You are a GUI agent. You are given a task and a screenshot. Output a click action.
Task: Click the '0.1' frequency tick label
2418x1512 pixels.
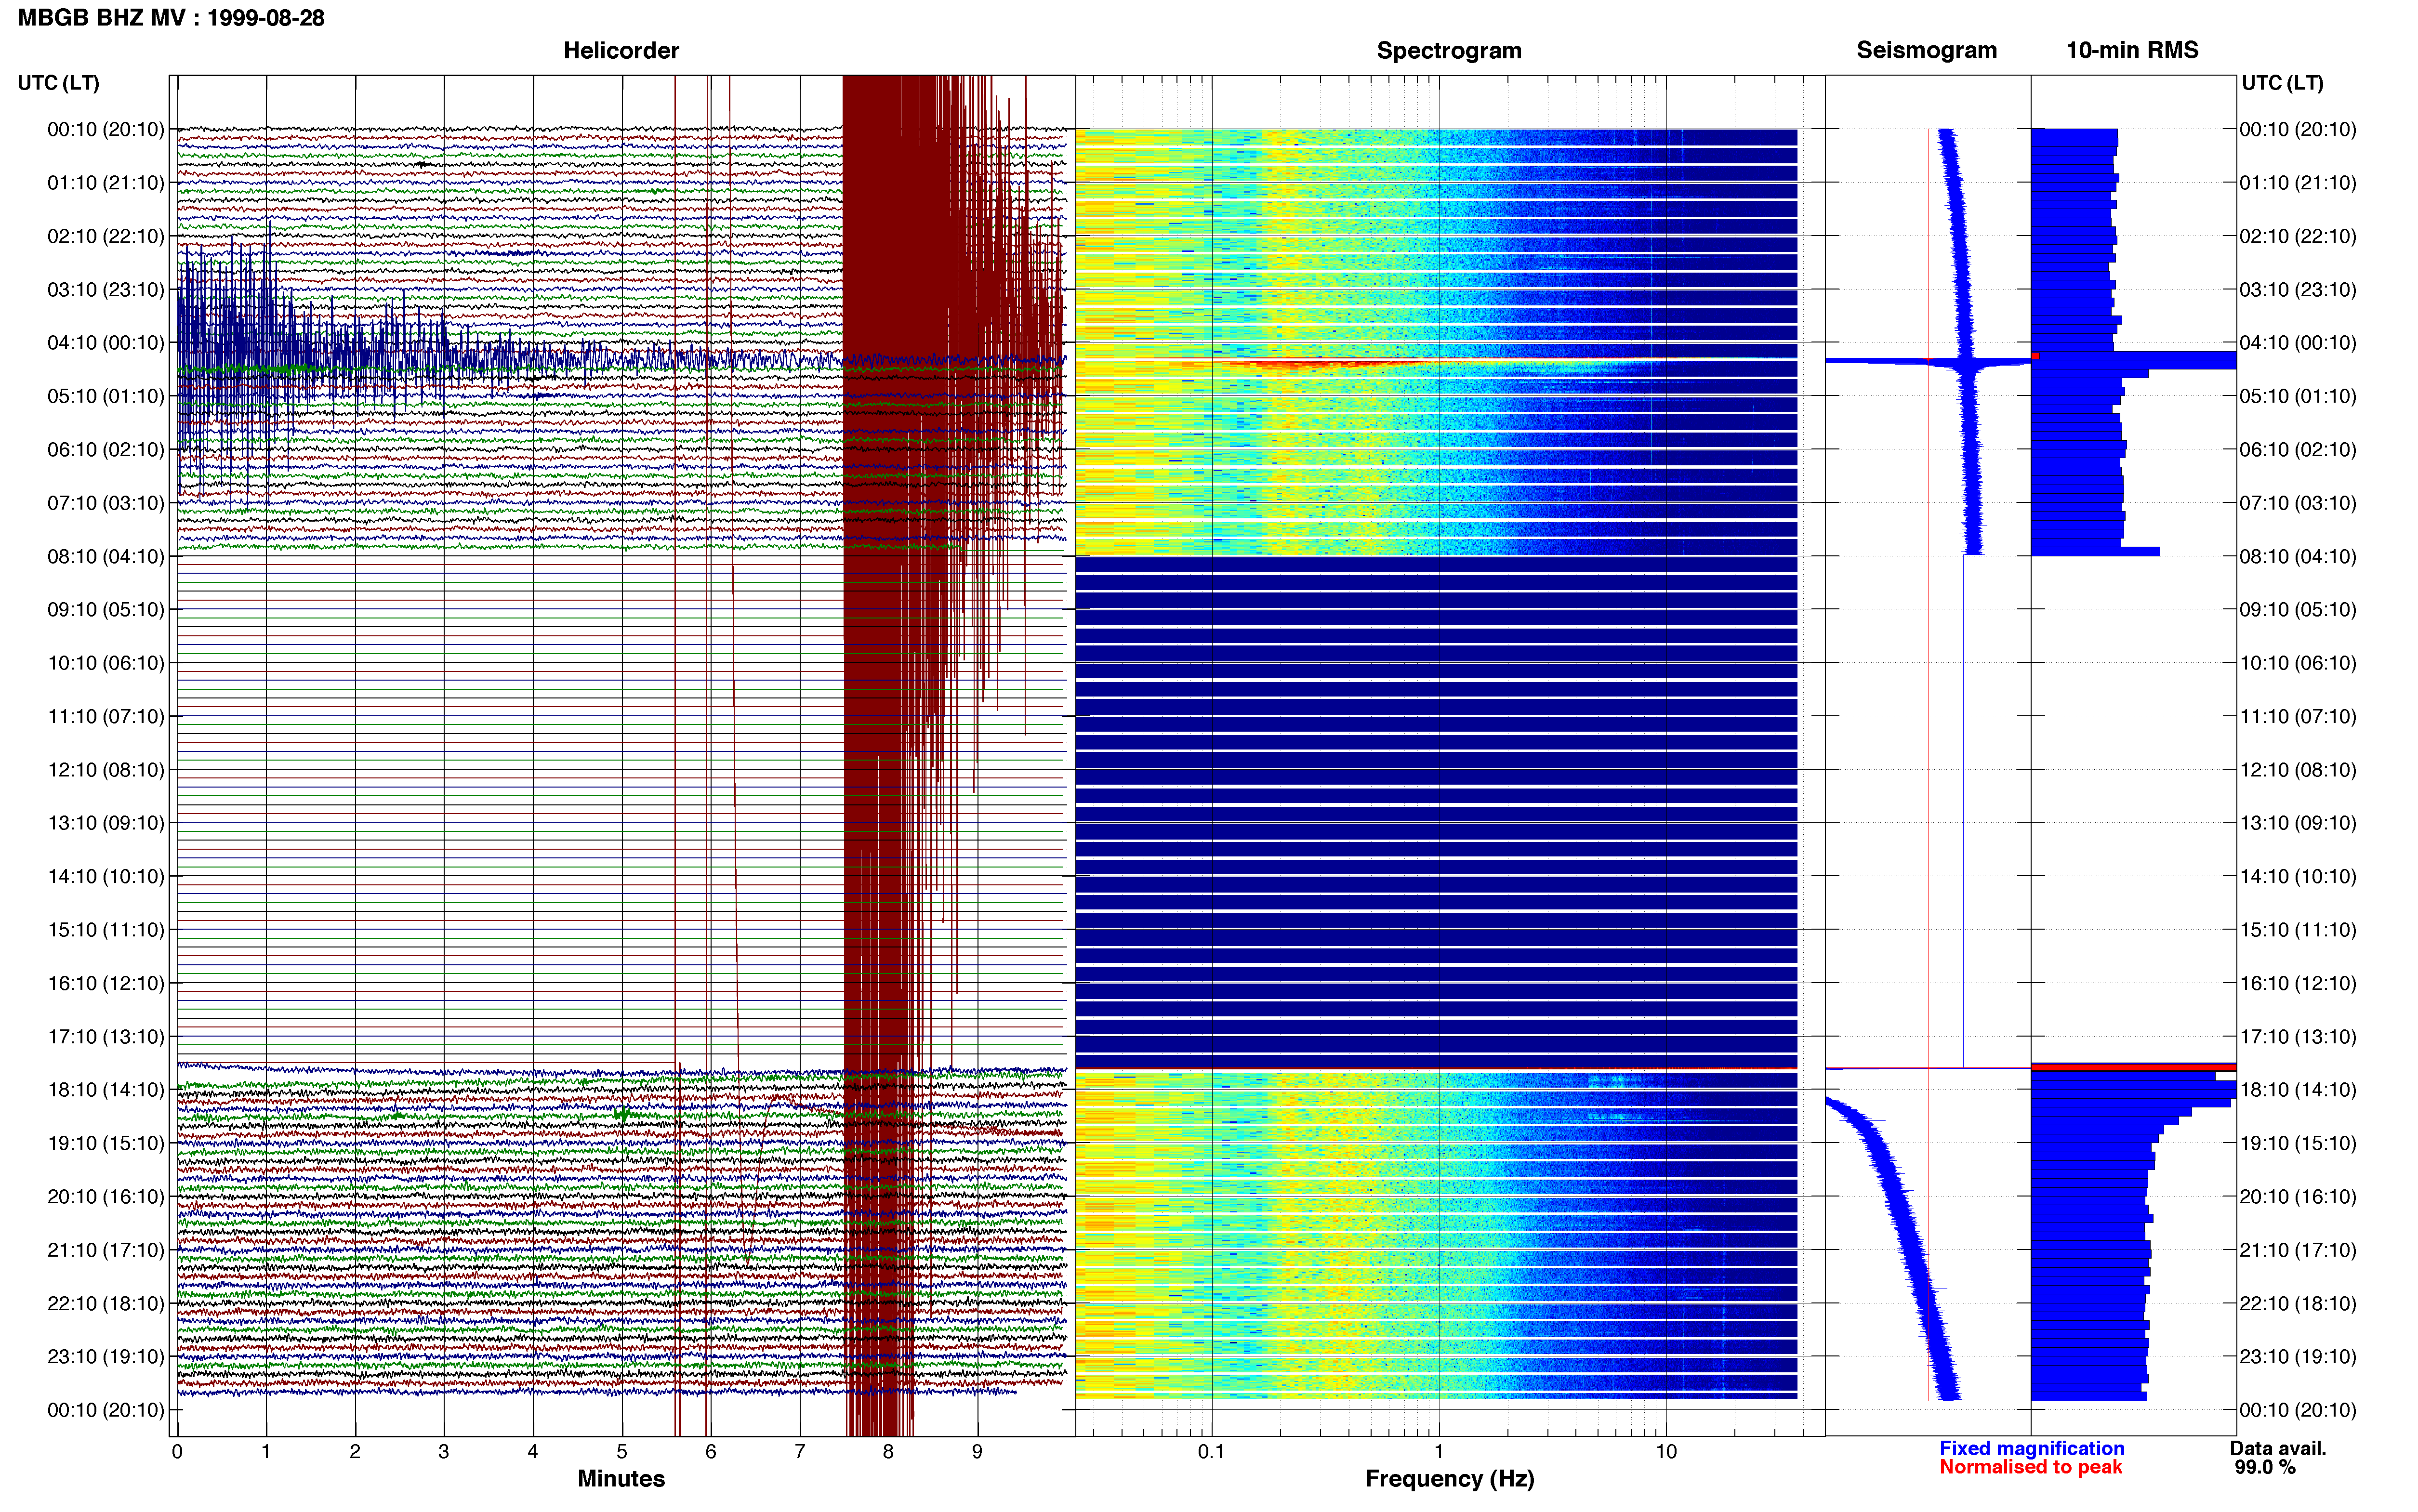[x=1211, y=1451]
